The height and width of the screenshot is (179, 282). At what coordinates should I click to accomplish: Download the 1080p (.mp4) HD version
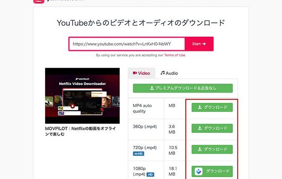click(x=212, y=171)
